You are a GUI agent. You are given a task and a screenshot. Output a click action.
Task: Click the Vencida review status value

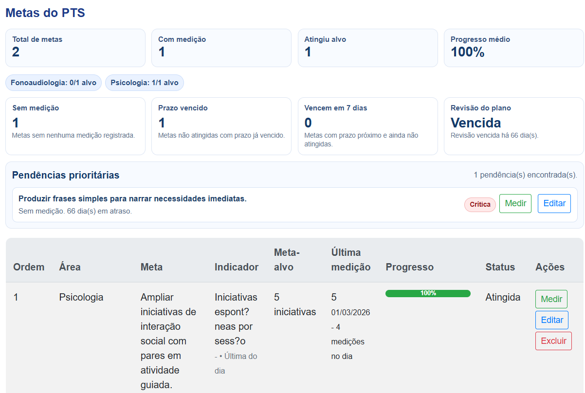[x=476, y=123]
